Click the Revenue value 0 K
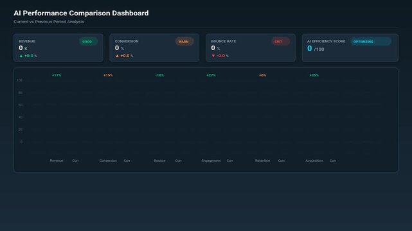 [x=23, y=48]
